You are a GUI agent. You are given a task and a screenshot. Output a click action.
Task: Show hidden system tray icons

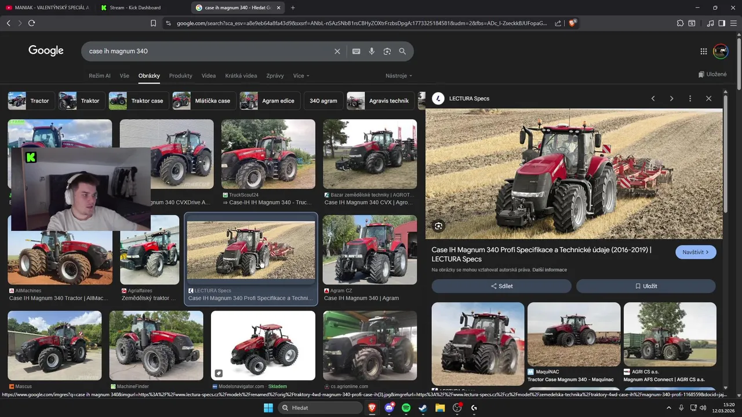pyautogui.click(x=668, y=408)
